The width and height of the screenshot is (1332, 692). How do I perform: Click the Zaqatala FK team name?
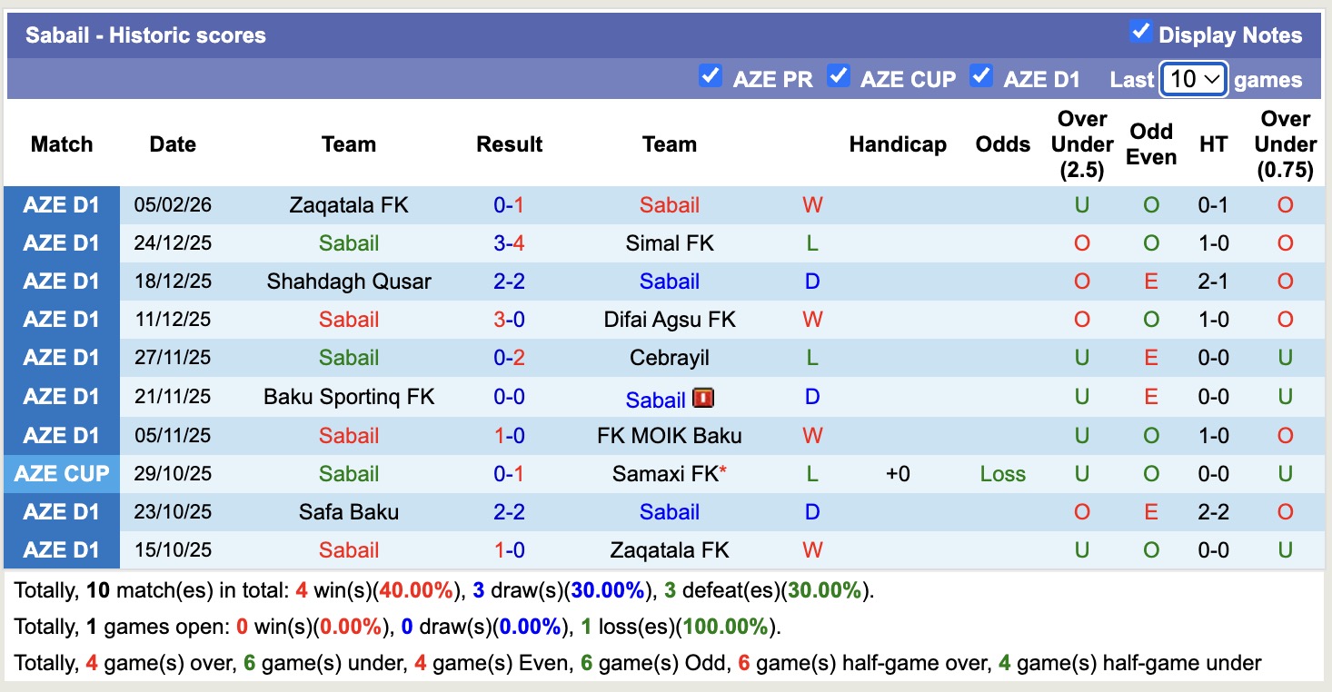[x=349, y=204]
